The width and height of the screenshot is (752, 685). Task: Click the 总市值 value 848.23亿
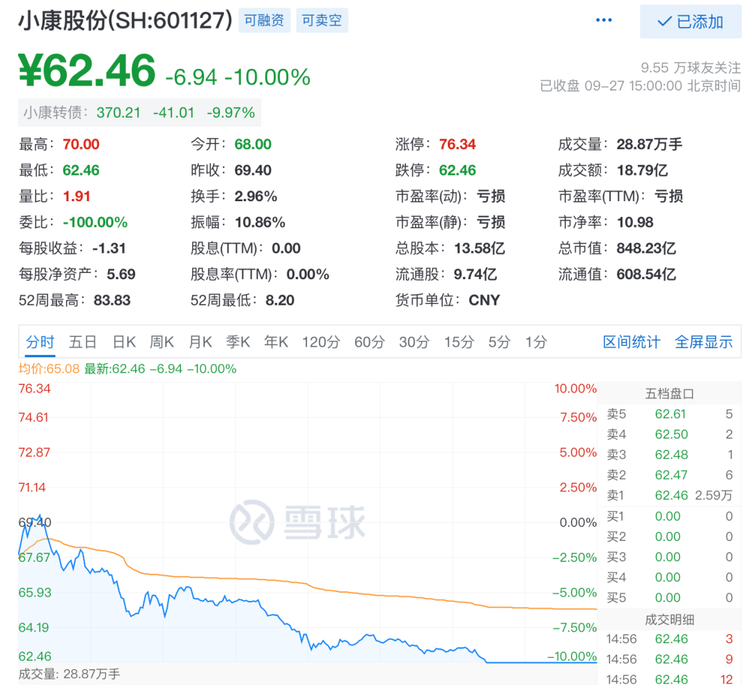(x=646, y=249)
